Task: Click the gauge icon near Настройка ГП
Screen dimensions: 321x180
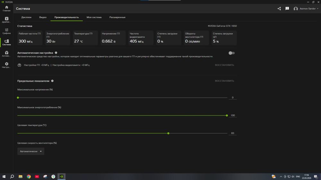Action: [x=19, y=65]
